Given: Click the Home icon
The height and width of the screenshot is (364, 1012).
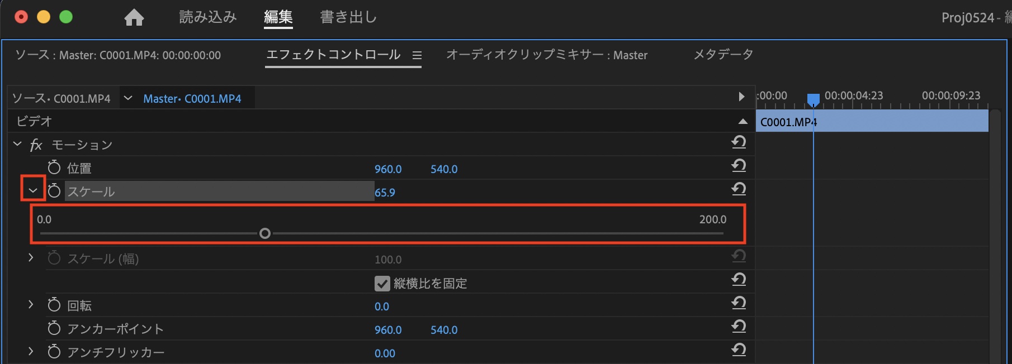Looking at the screenshot, I should pos(134,18).
